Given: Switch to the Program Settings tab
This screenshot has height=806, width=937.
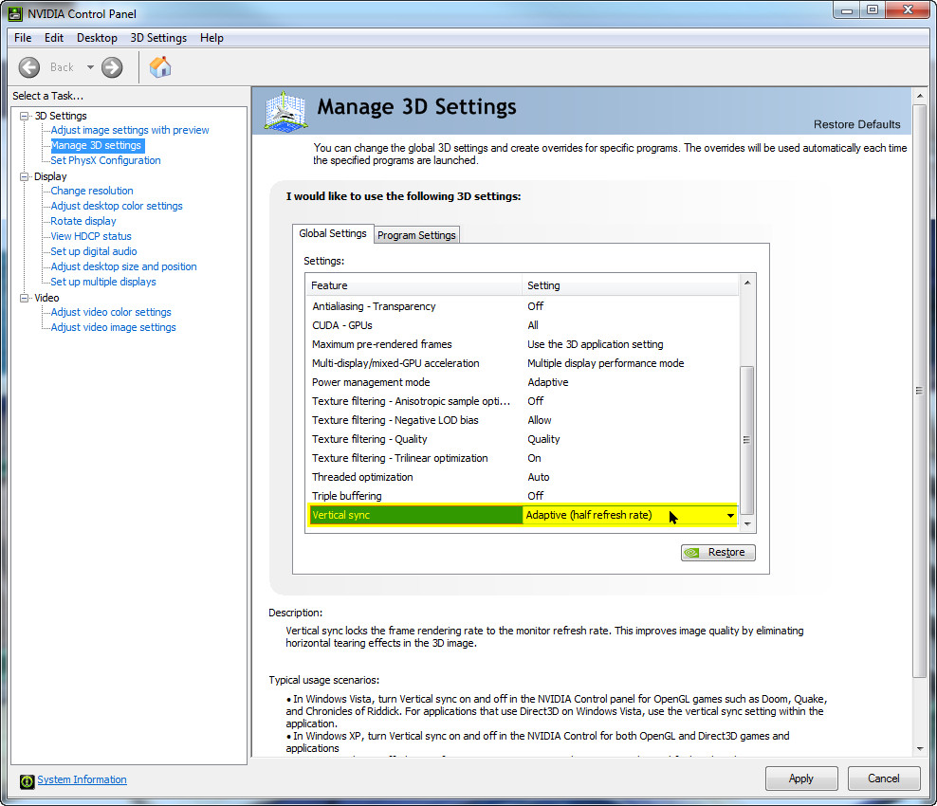Looking at the screenshot, I should coord(416,235).
